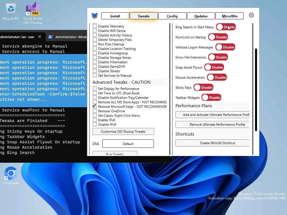The width and height of the screenshot is (287, 215).
Task: Select the Visual Studio 2022 Preview icon
Action: tap(33, 13)
